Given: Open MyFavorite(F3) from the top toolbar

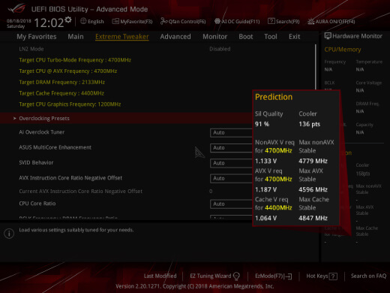Looking at the screenshot, I should [x=132, y=22].
